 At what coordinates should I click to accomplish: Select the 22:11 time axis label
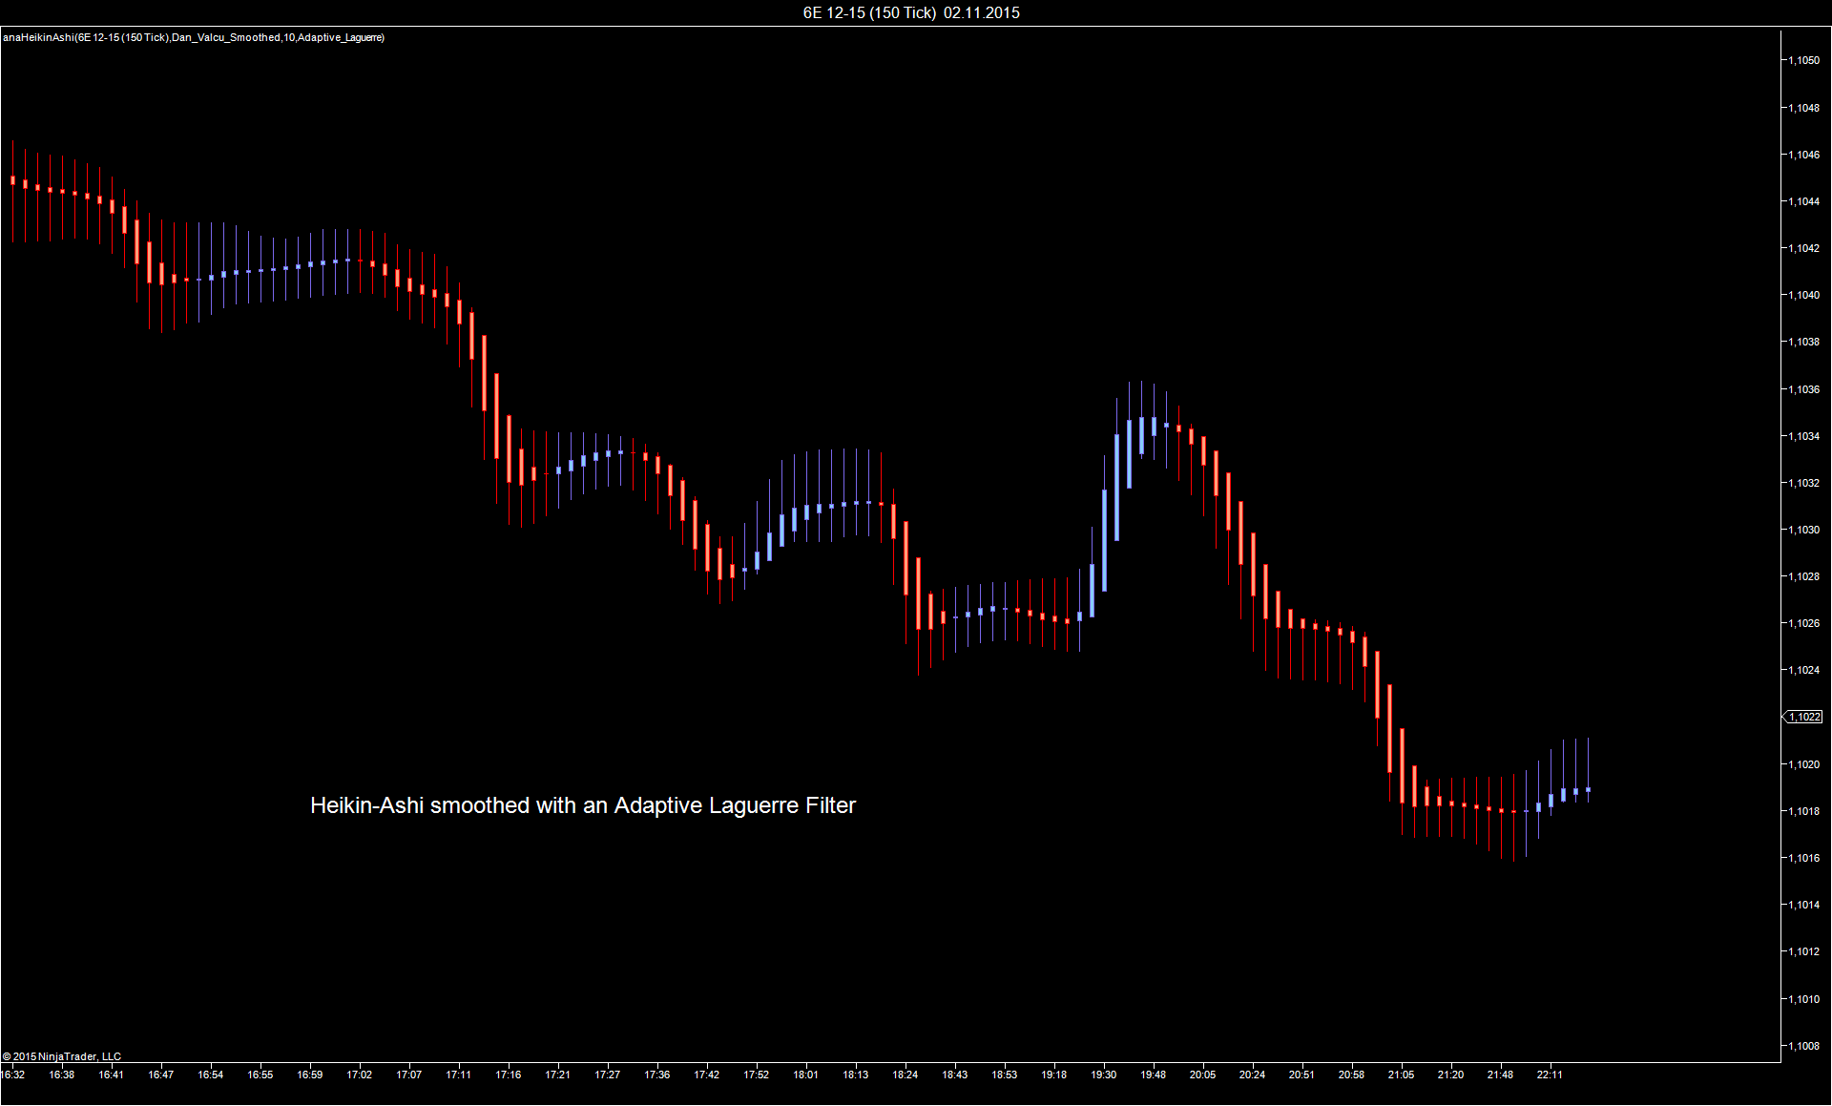1550,1075
